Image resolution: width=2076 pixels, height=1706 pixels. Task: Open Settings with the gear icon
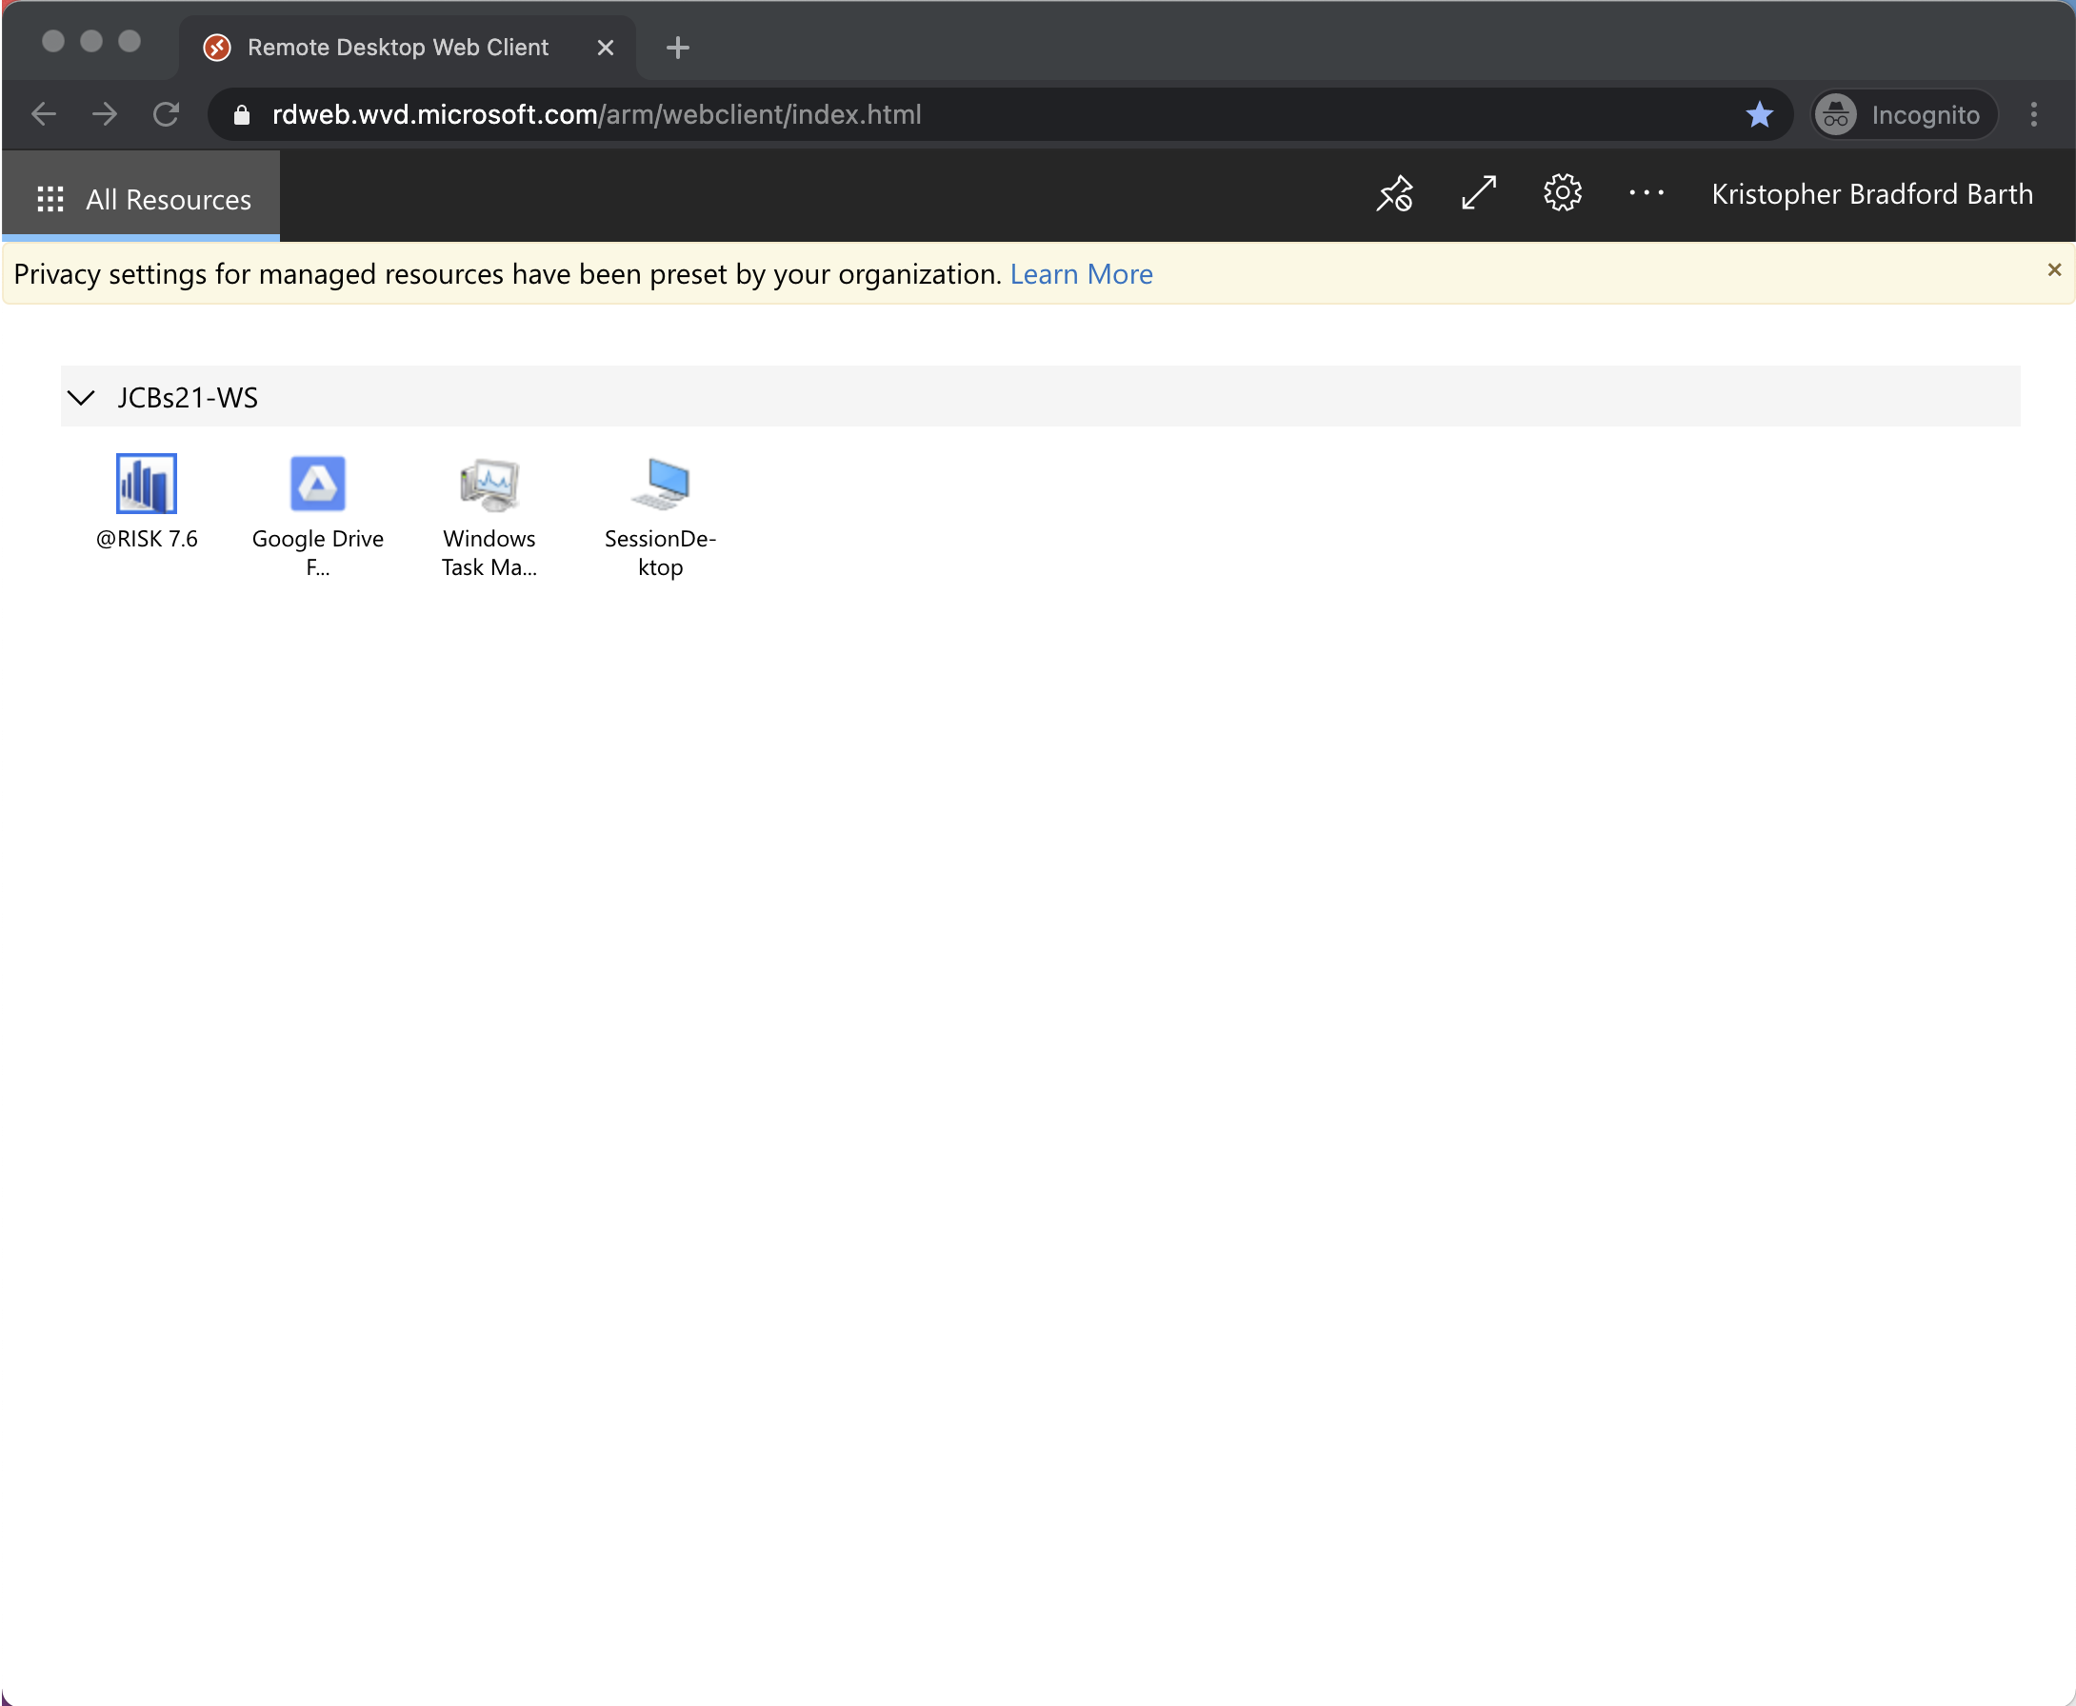1562,192
